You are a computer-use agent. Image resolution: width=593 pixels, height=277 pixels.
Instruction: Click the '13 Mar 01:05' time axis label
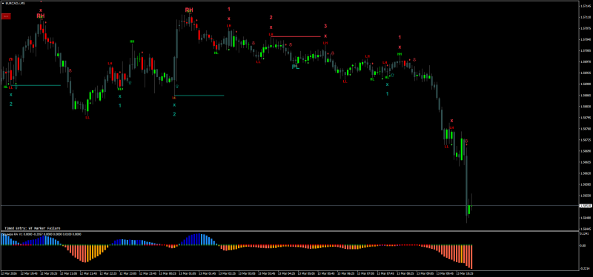[188, 273]
